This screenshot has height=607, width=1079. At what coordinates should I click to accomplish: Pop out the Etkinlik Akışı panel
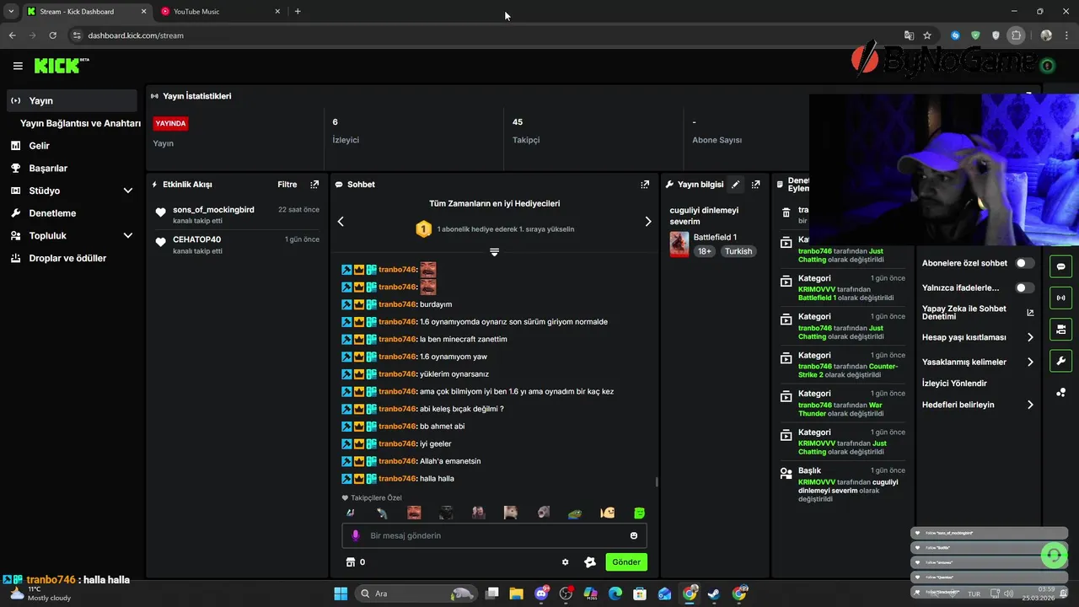pos(314,184)
